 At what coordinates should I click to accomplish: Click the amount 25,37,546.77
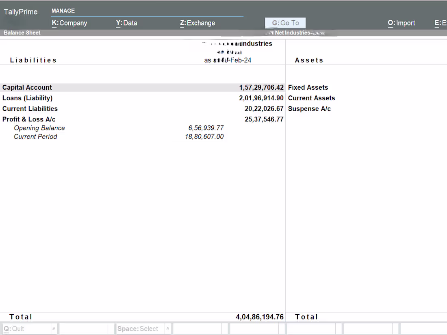pyautogui.click(x=264, y=119)
